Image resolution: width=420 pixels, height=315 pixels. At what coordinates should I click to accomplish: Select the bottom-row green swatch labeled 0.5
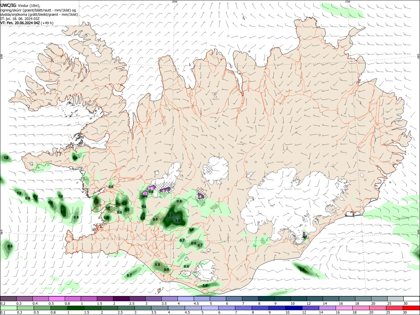point(42,308)
